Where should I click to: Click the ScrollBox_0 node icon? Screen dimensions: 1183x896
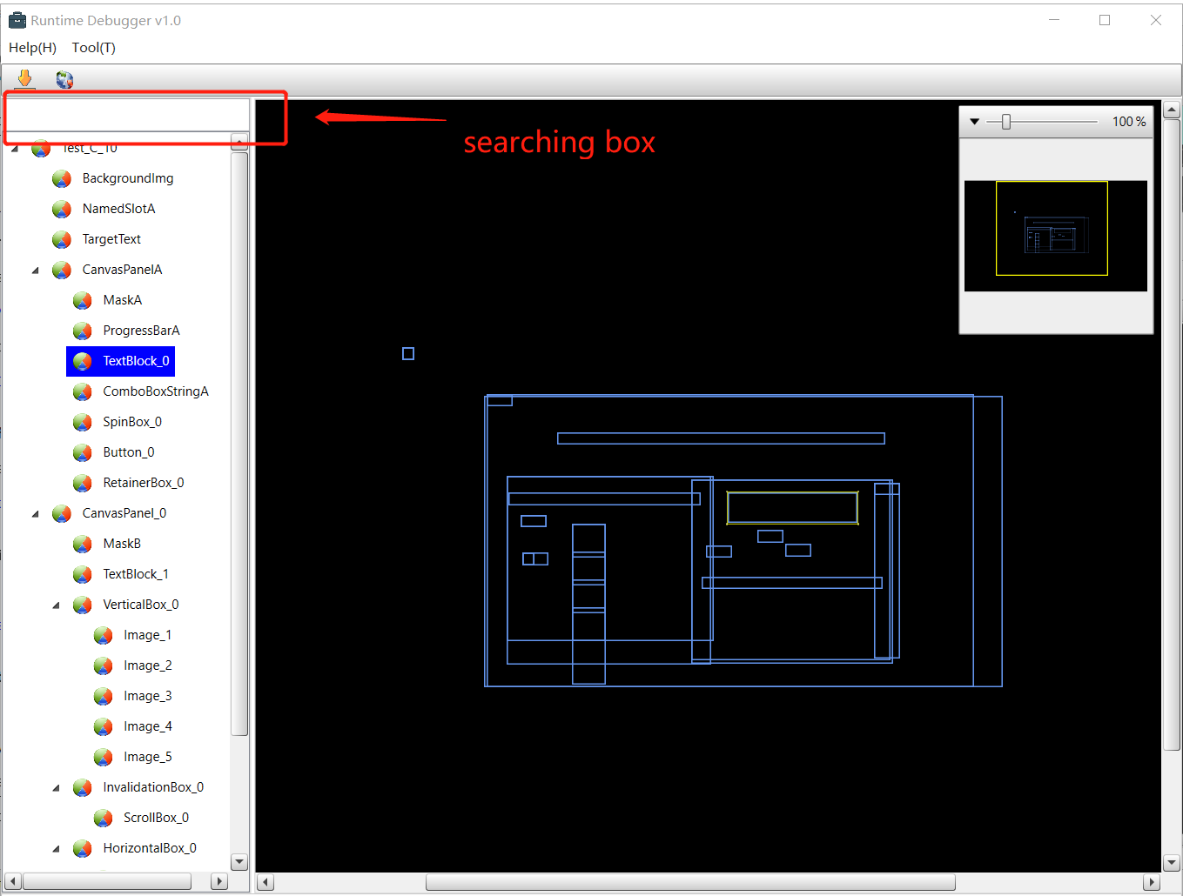point(104,818)
